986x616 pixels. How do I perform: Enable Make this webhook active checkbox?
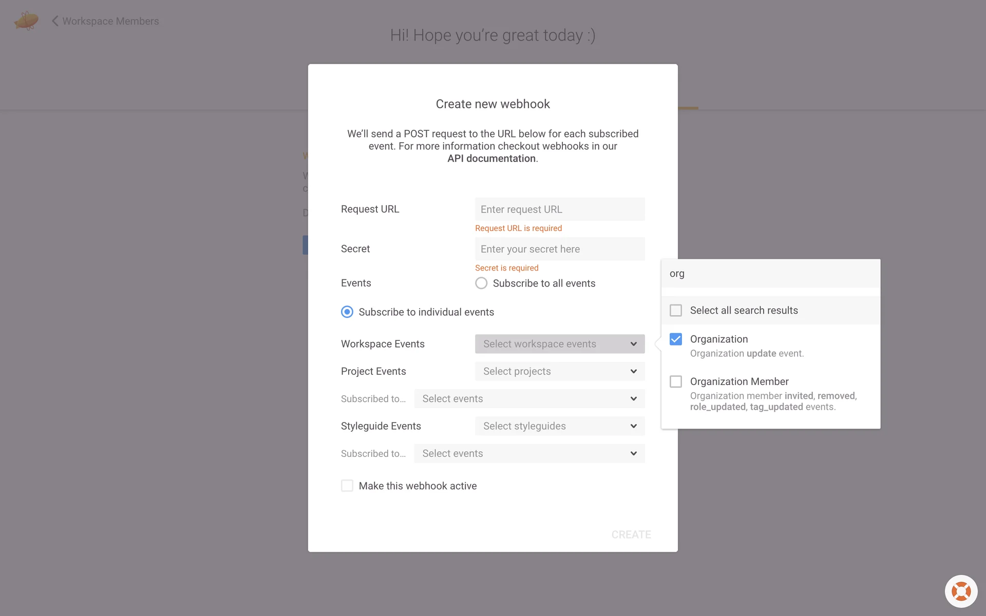[347, 486]
